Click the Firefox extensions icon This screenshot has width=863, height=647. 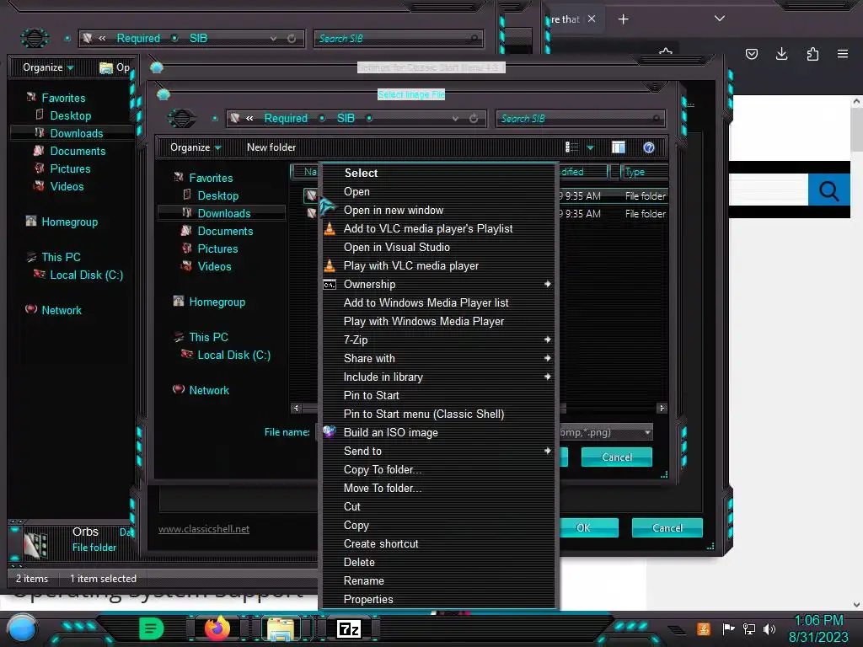pyautogui.click(x=812, y=54)
